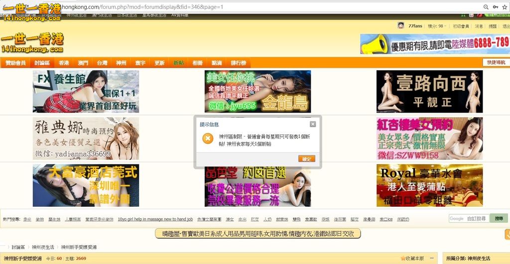Click the 一世一香港 site logo
510x264 pixels.
point(32,42)
